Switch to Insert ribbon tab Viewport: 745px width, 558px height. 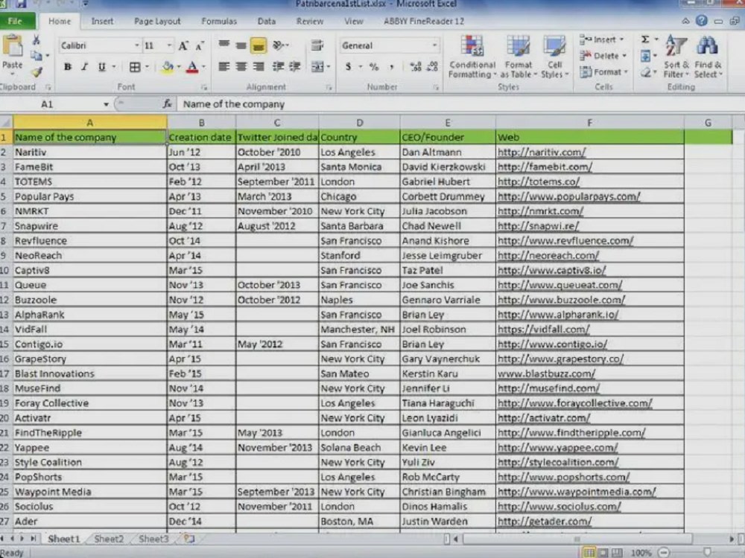102,22
